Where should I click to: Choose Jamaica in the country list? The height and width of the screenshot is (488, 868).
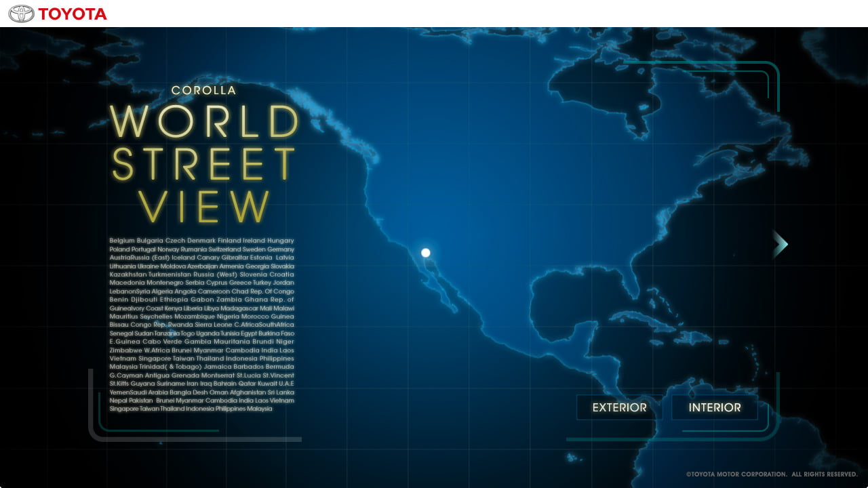point(218,367)
